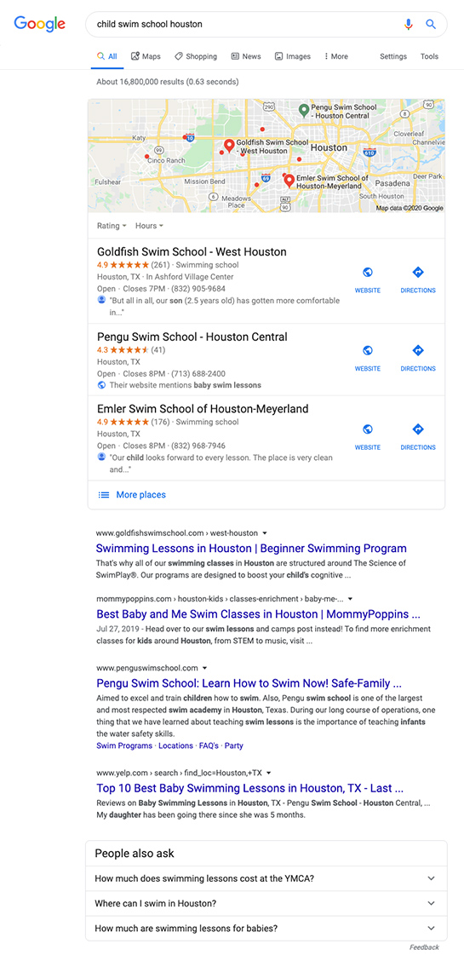Select Emler Swim School red map pin
464x961 pixels.
[289, 181]
